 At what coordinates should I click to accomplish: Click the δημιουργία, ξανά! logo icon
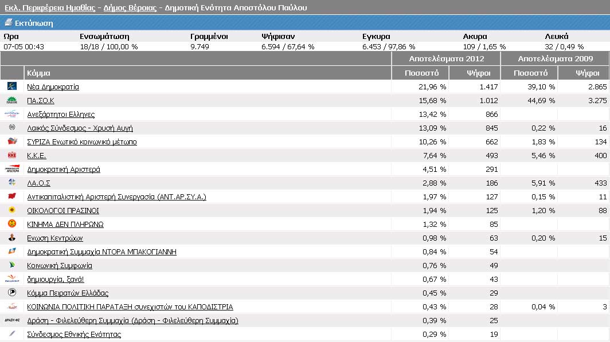pos(12,278)
